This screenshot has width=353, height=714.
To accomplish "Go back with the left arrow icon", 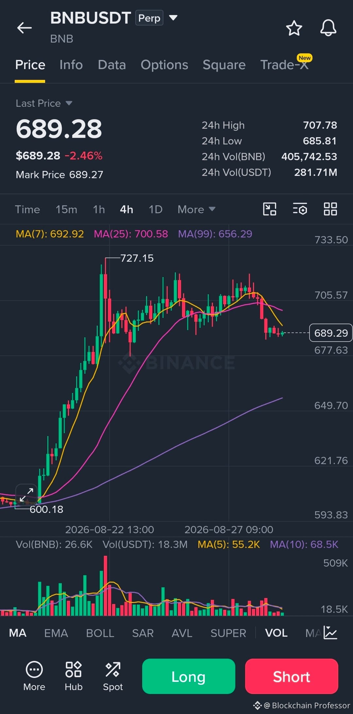I will tap(25, 28).
